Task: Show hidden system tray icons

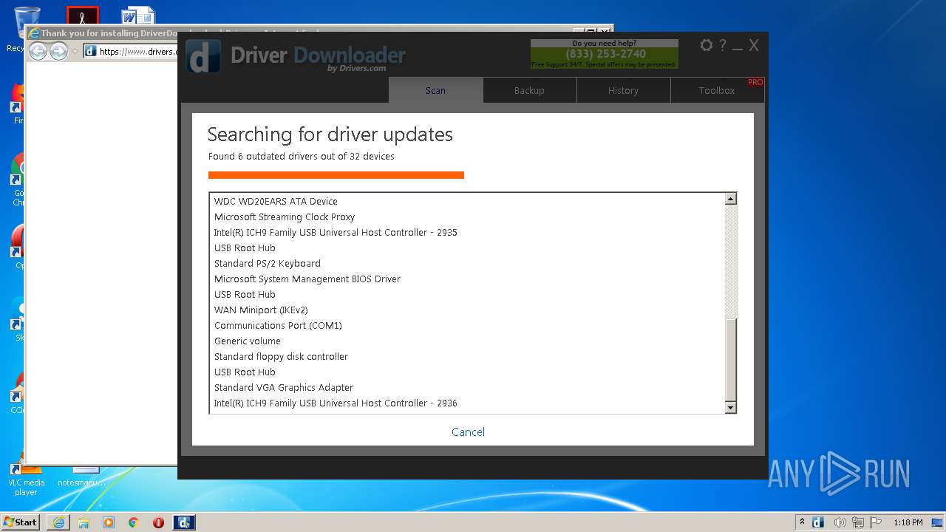Action: [x=802, y=522]
